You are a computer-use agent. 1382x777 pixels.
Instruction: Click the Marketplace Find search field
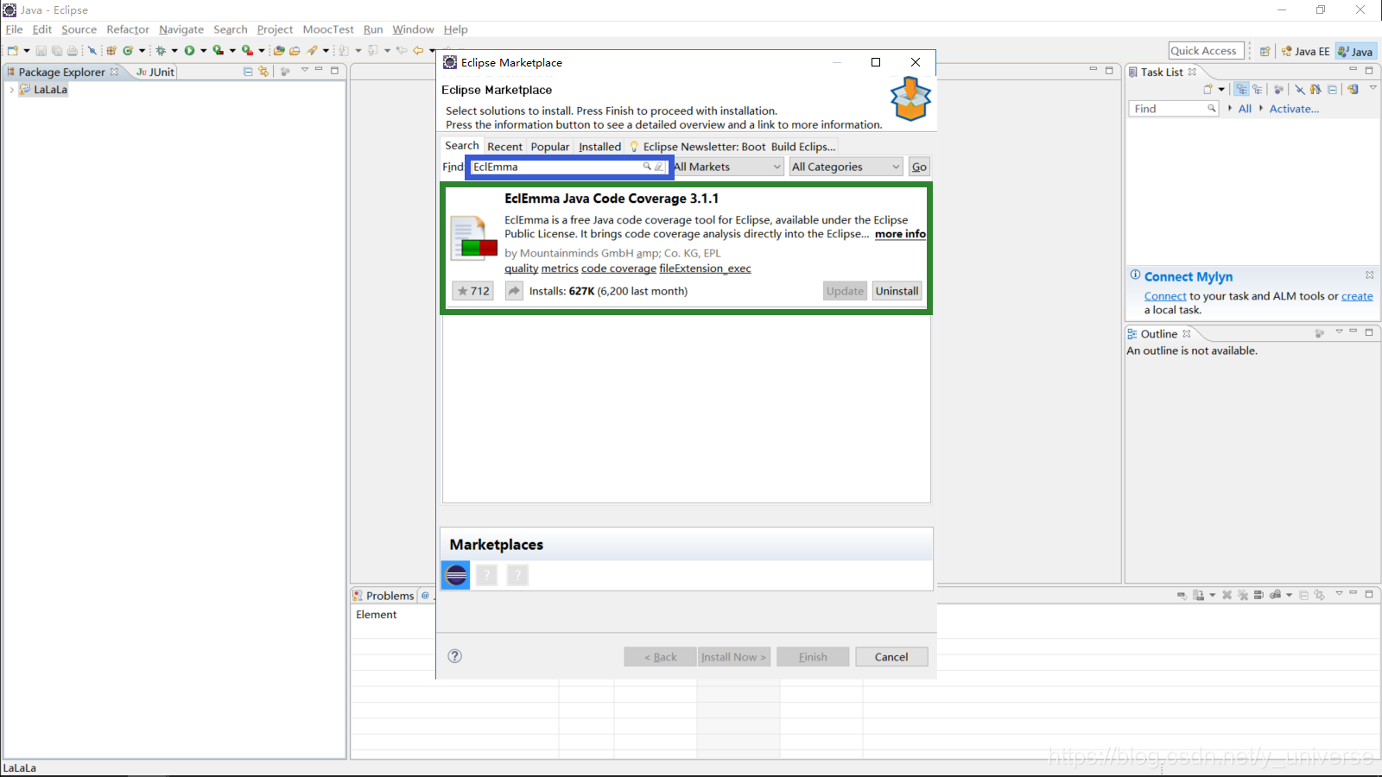[x=569, y=167]
